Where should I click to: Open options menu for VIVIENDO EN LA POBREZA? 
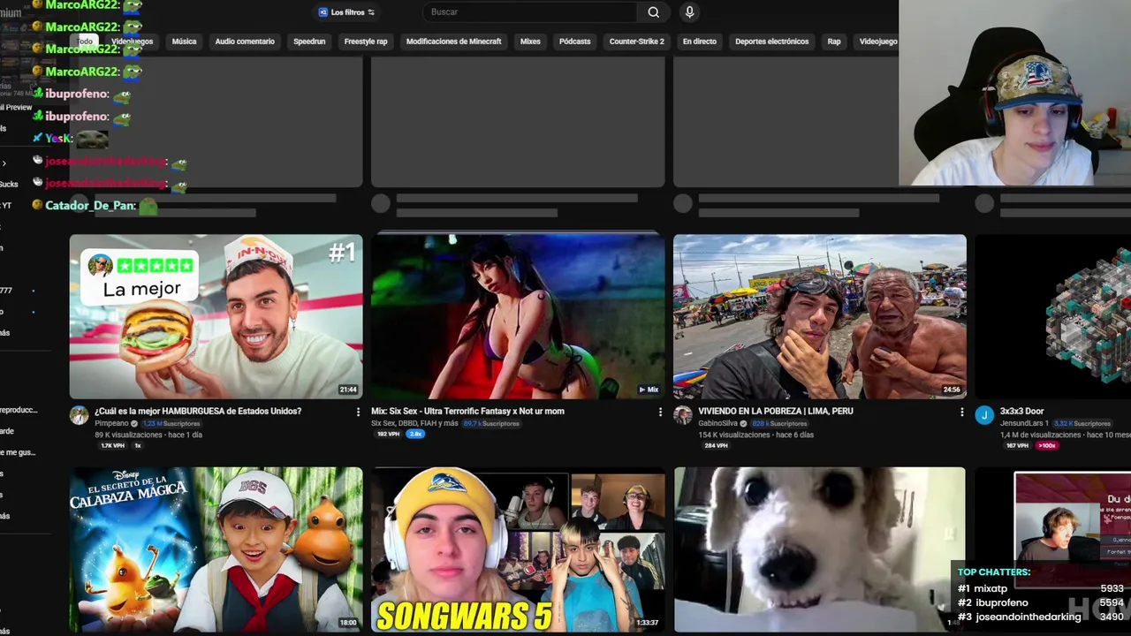click(x=962, y=412)
